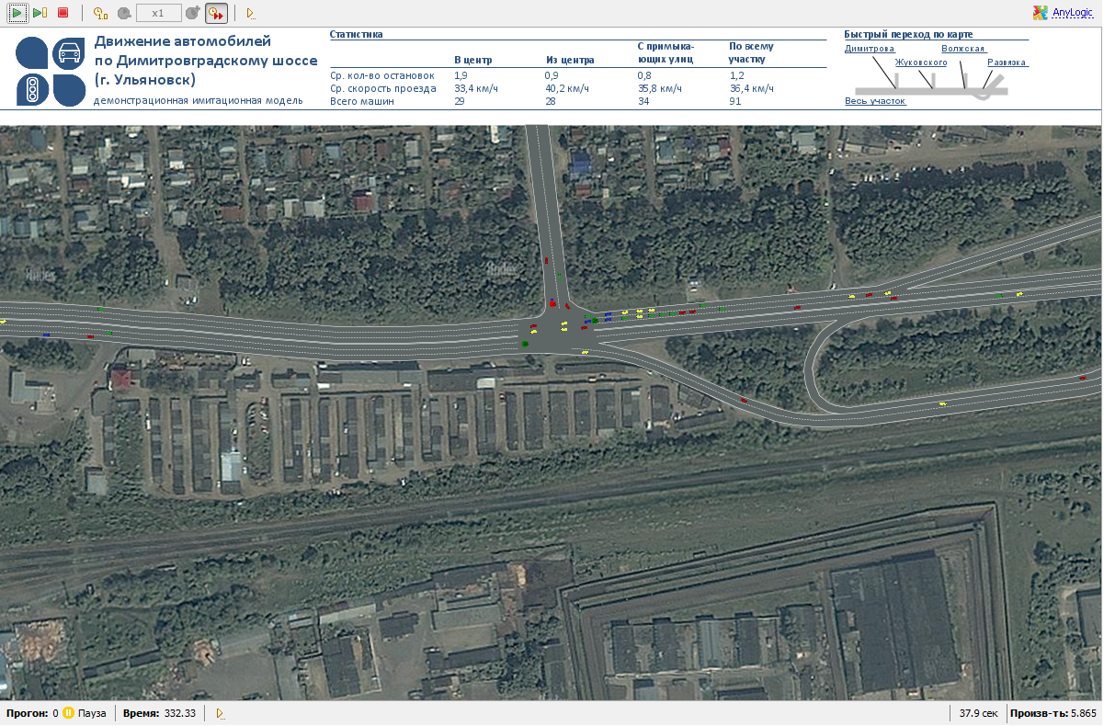Stop the simulation with the red square
1104x726 pixels.
coord(63,13)
